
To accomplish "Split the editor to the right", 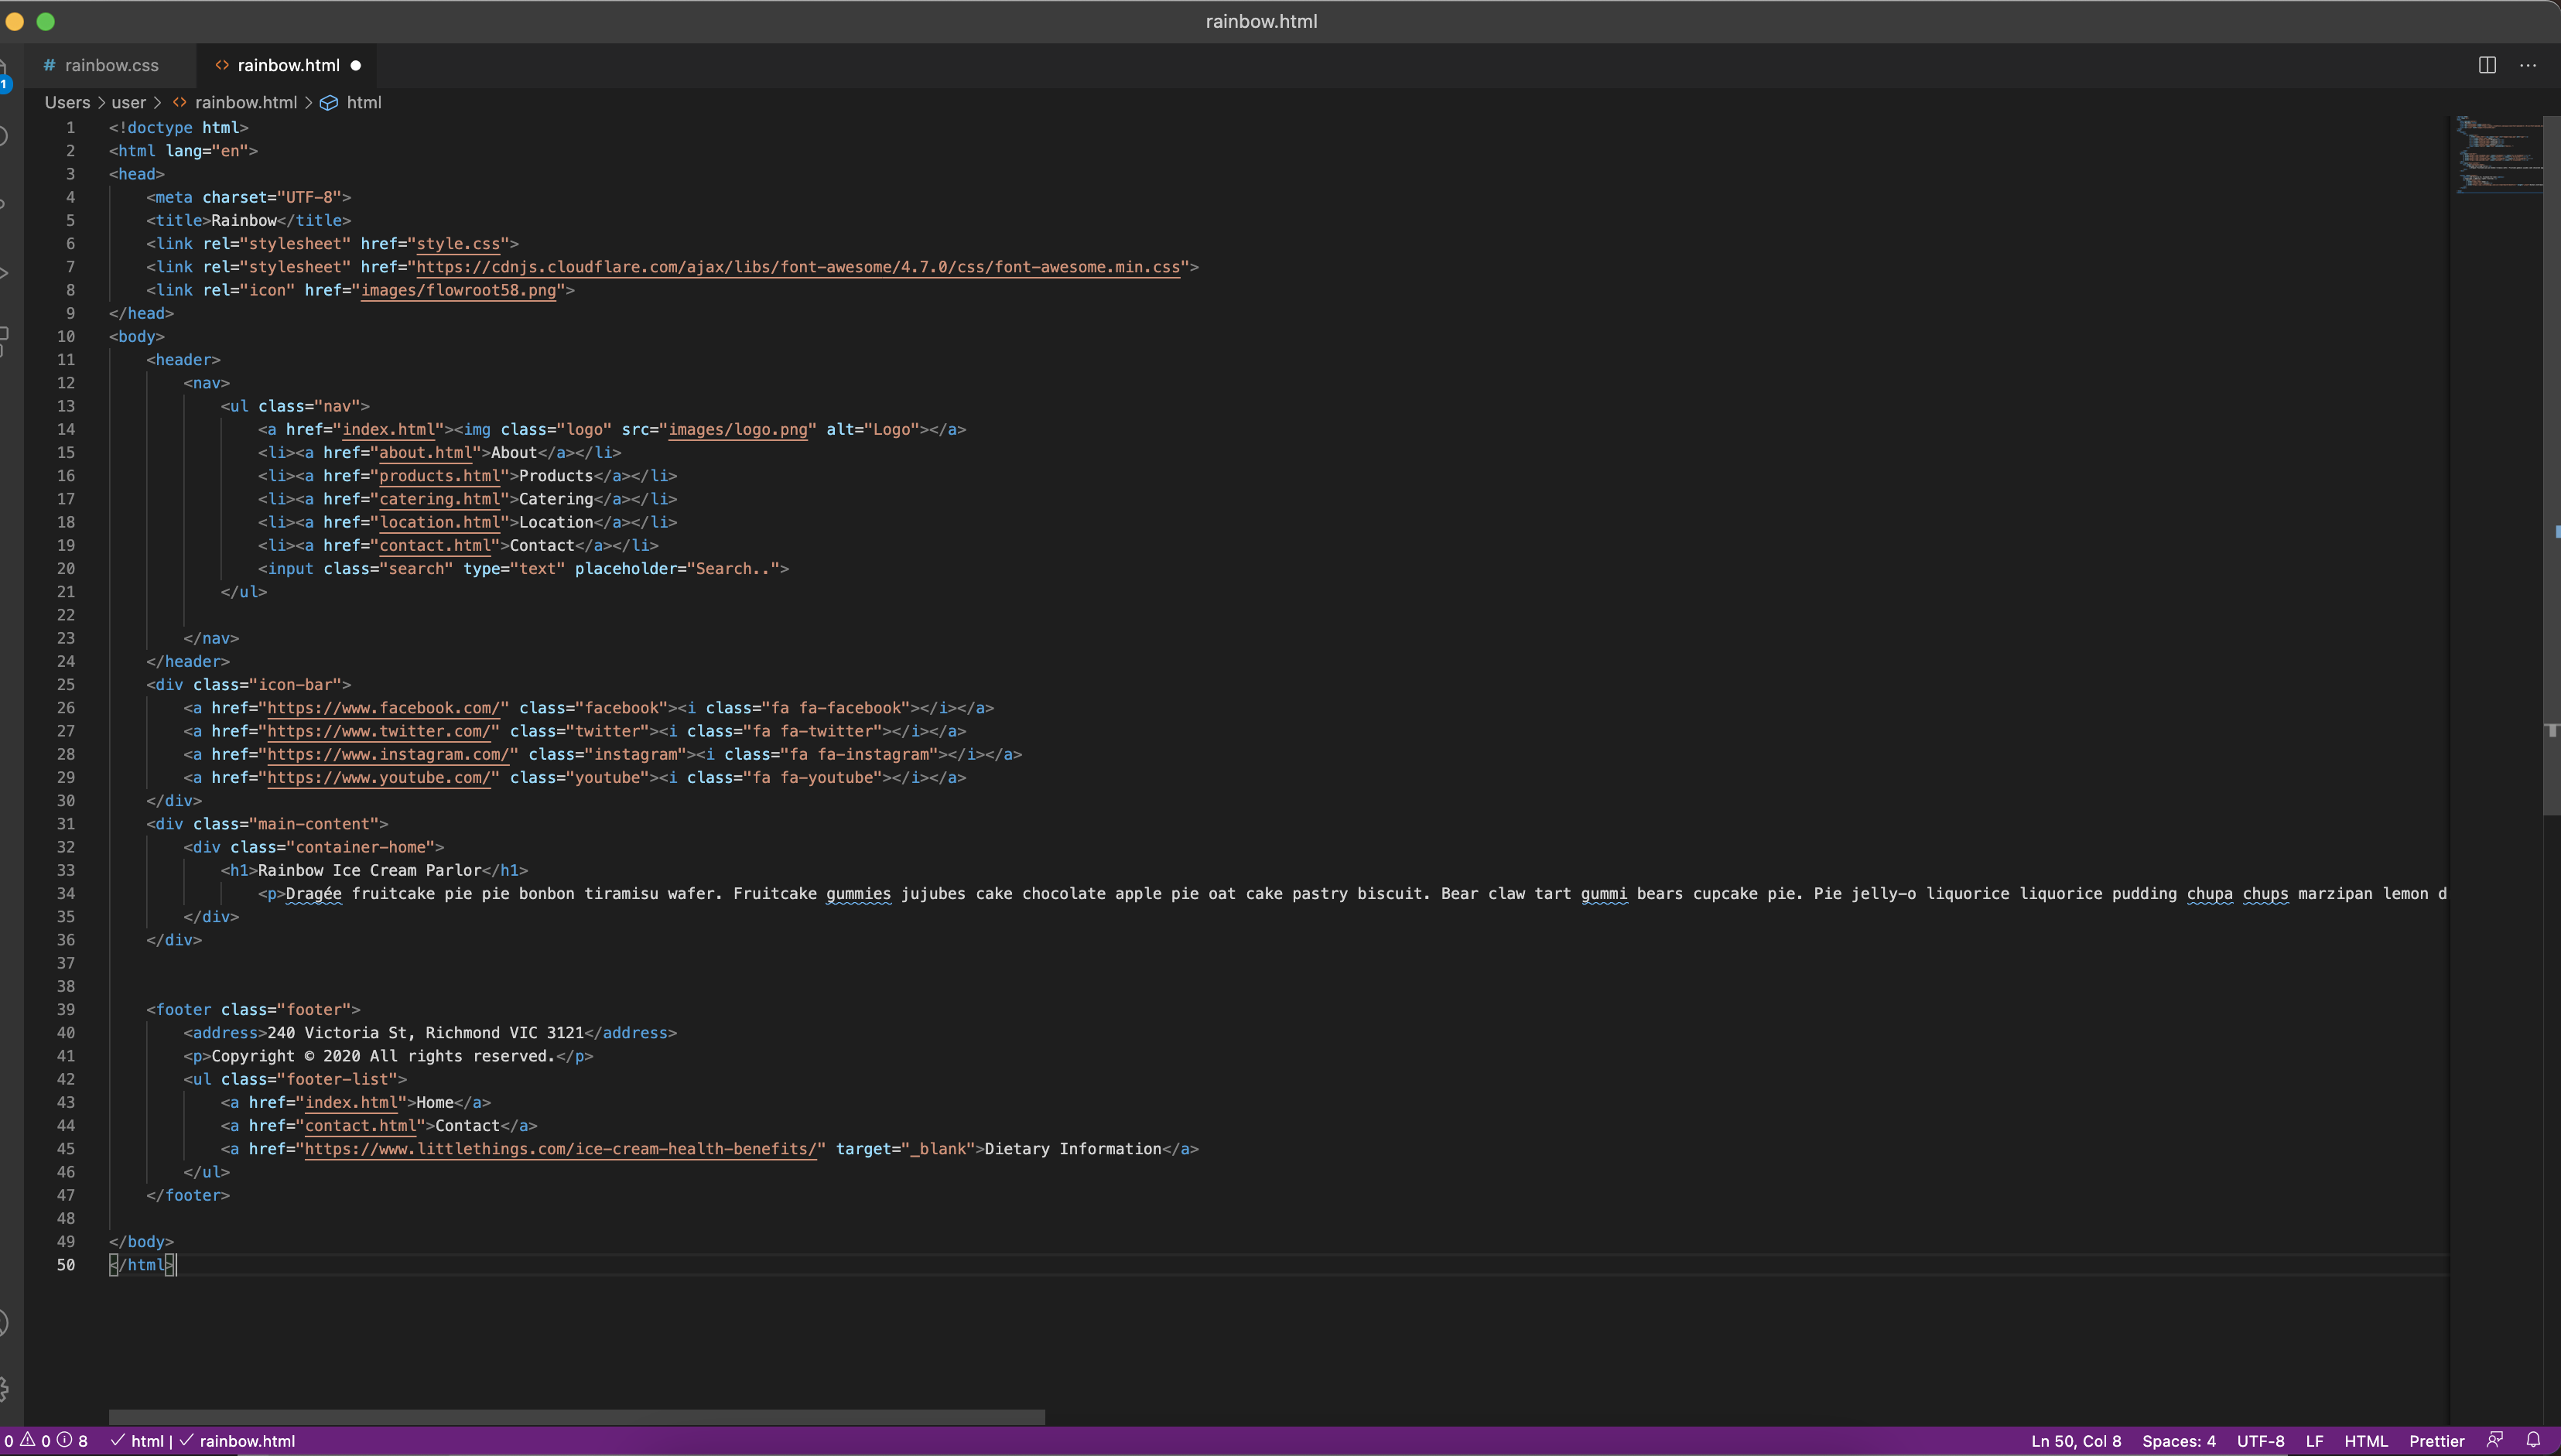I will pos(2487,65).
